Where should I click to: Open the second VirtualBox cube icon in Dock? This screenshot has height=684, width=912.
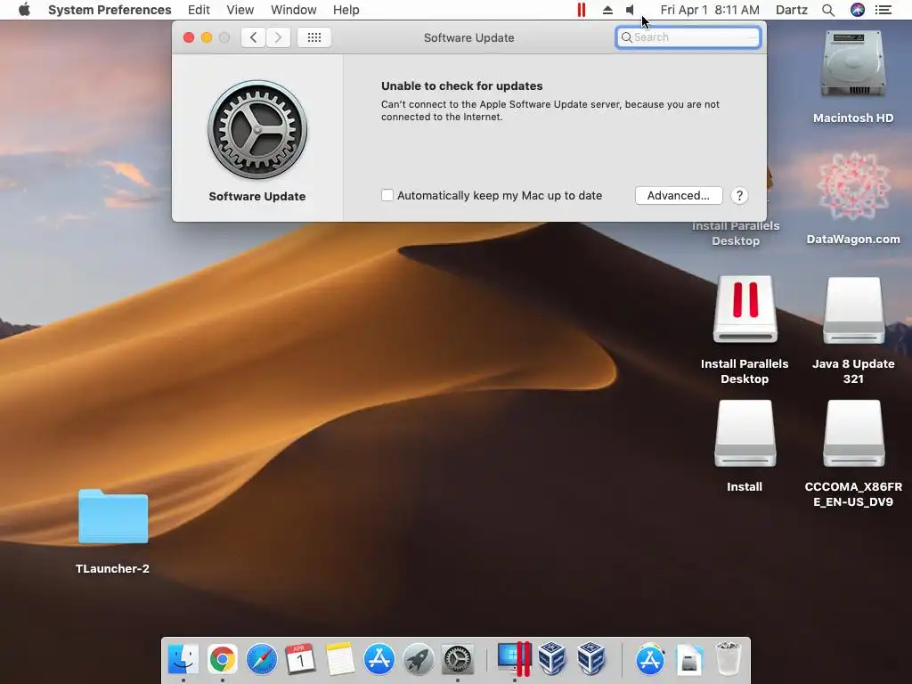click(x=591, y=660)
